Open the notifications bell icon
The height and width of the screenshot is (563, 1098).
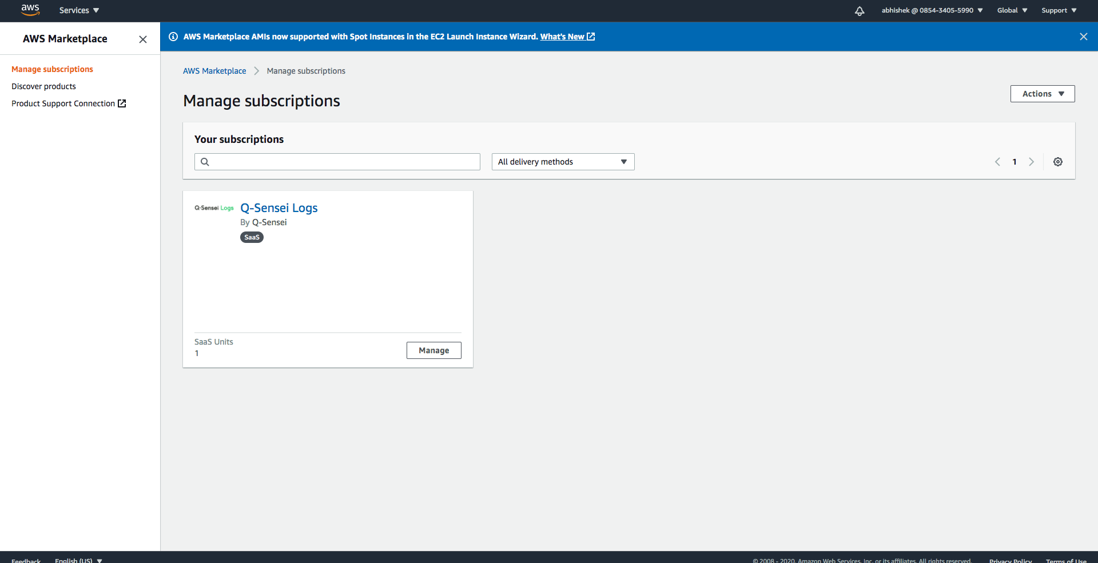click(860, 11)
